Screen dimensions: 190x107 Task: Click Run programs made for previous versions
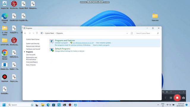pos(72,45)
